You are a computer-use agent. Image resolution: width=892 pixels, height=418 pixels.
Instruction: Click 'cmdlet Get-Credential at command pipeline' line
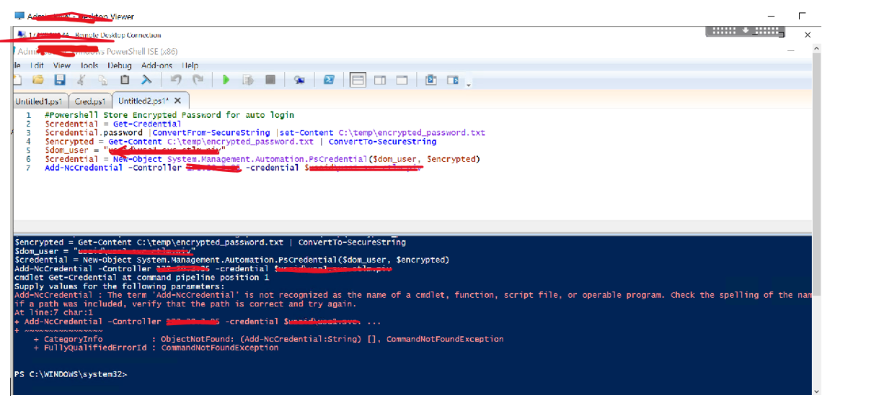[x=141, y=278]
